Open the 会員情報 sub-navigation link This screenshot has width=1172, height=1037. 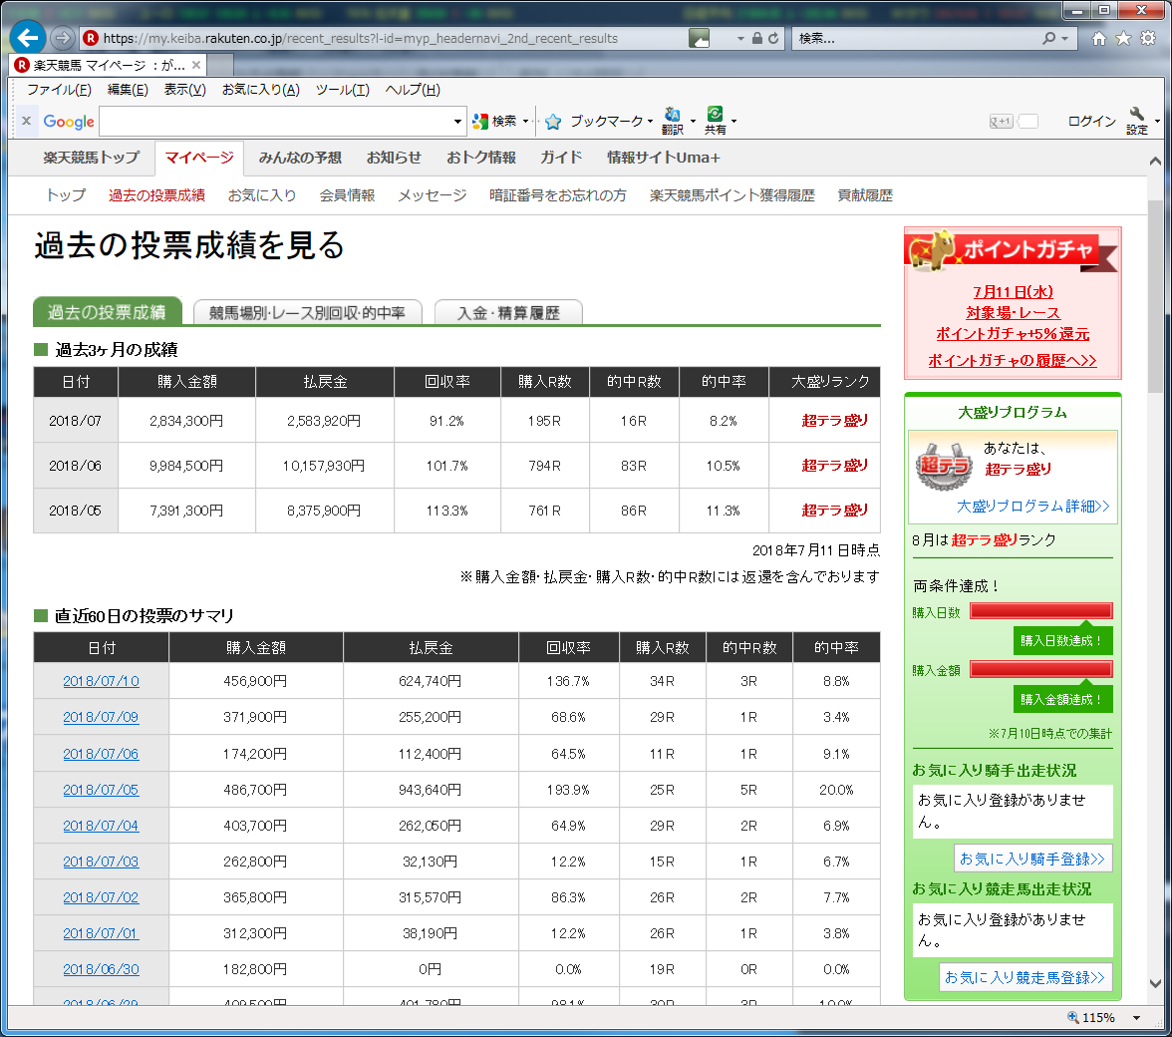pos(347,195)
